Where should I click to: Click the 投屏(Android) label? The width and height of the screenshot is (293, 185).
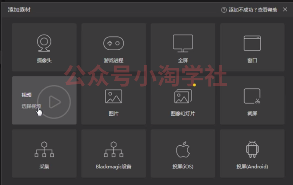point(252,167)
